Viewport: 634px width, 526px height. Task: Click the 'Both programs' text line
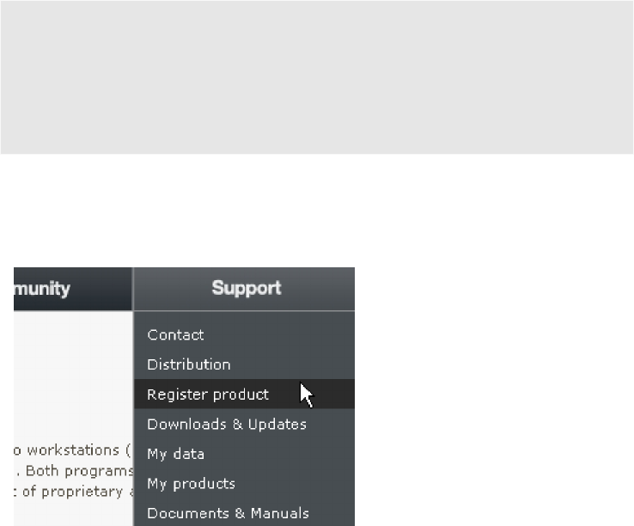[x=79, y=471]
